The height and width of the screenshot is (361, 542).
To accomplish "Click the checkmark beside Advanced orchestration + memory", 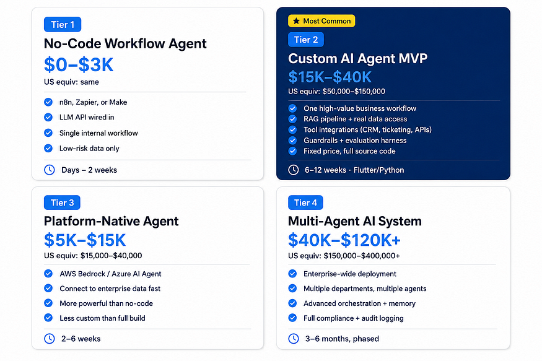I will (x=292, y=303).
